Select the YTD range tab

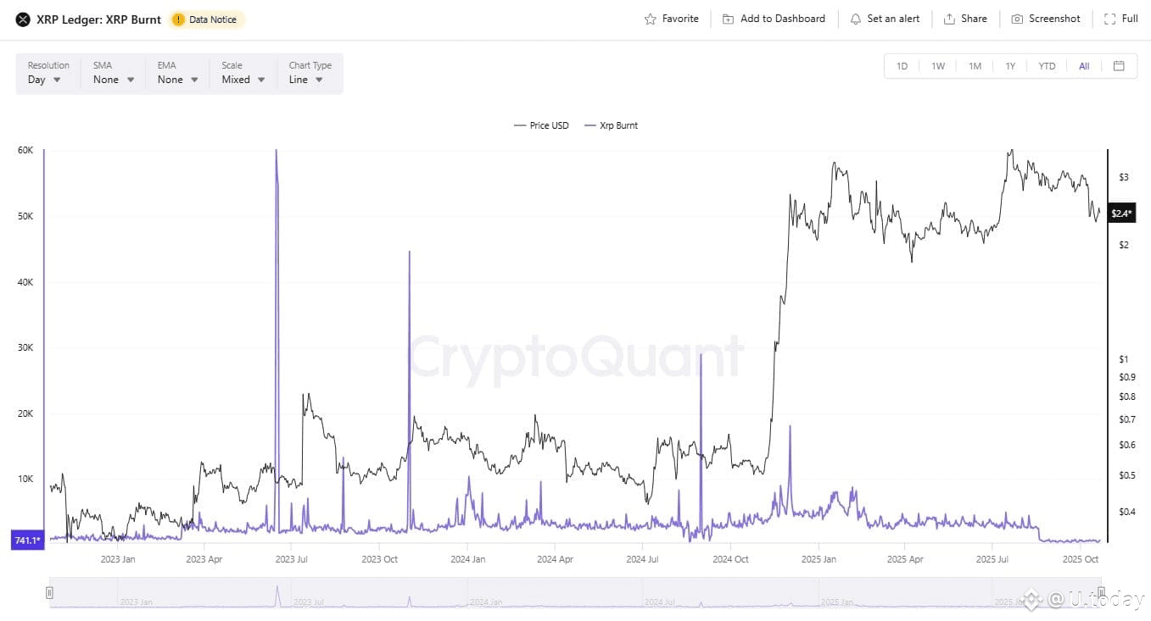[x=1046, y=65]
